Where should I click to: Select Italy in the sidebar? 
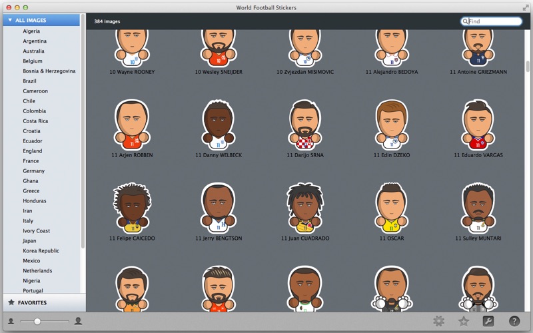28,221
